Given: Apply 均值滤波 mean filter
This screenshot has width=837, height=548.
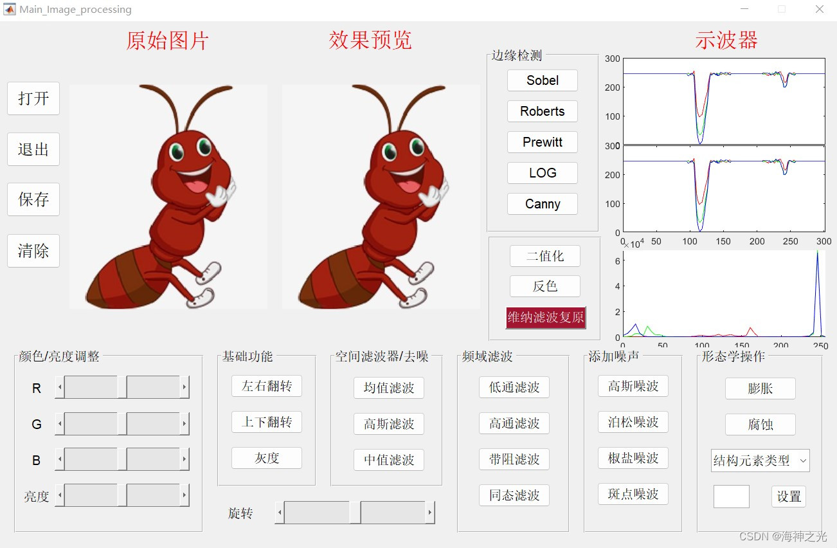Looking at the screenshot, I should pos(389,388).
